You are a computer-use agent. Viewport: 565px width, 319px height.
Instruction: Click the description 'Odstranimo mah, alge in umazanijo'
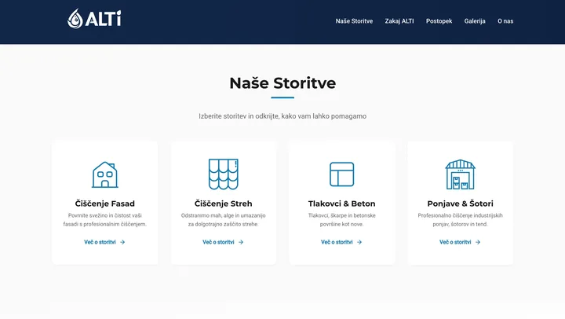point(224,220)
